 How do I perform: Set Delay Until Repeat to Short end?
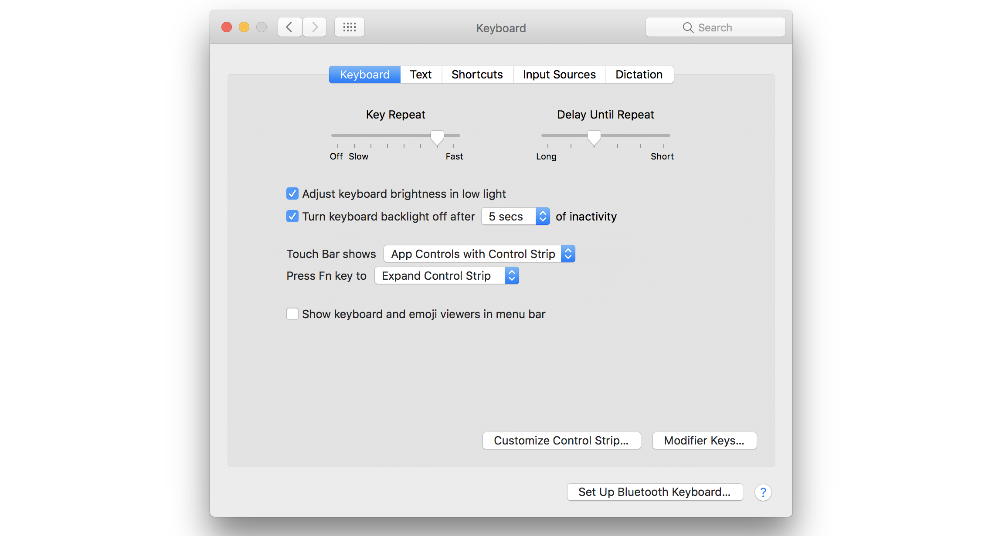pos(664,136)
